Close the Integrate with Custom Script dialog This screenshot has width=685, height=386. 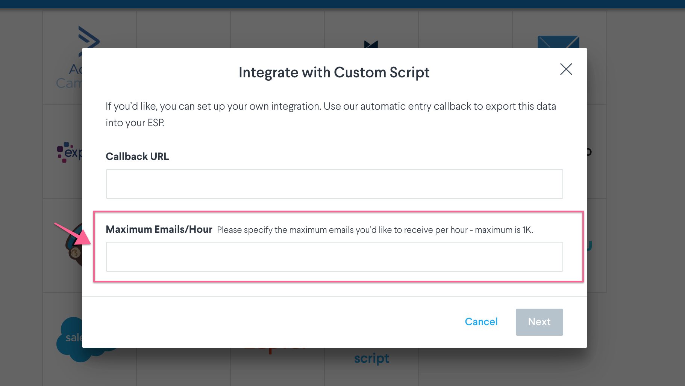click(x=566, y=69)
